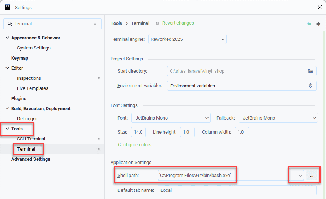Click the font Size input field

[138, 132]
